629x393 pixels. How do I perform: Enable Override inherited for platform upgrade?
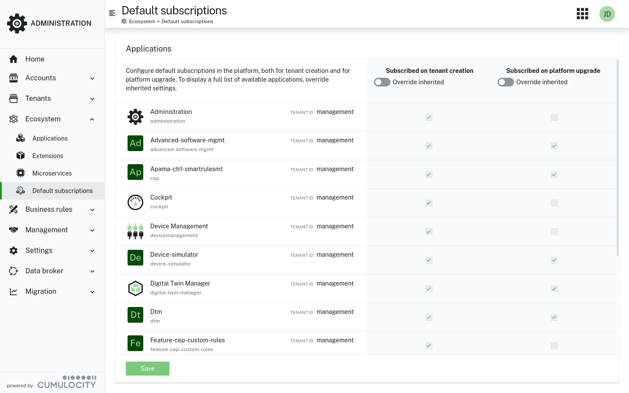[505, 82]
